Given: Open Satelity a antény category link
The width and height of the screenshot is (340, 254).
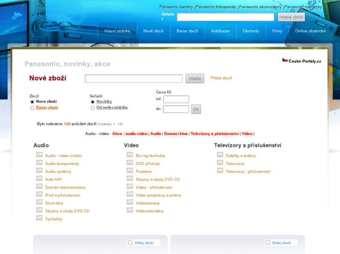Looking at the screenshot, I should point(241,156).
